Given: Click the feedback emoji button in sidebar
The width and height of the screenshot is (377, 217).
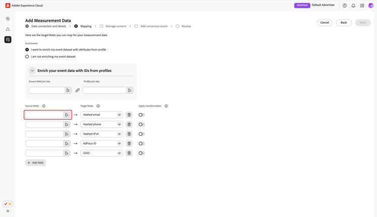Looking at the screenshot, I should [8, 204].
